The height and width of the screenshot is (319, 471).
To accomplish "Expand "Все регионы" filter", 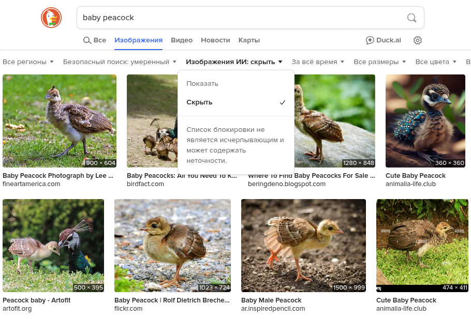I will point(28,62).
